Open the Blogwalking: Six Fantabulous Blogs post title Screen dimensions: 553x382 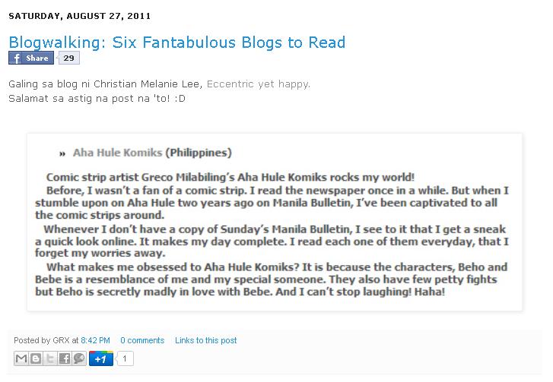pyautogui.click(x=177, y=43)
